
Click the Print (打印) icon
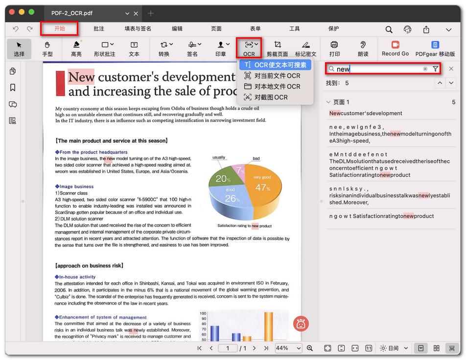coord(334,48)
